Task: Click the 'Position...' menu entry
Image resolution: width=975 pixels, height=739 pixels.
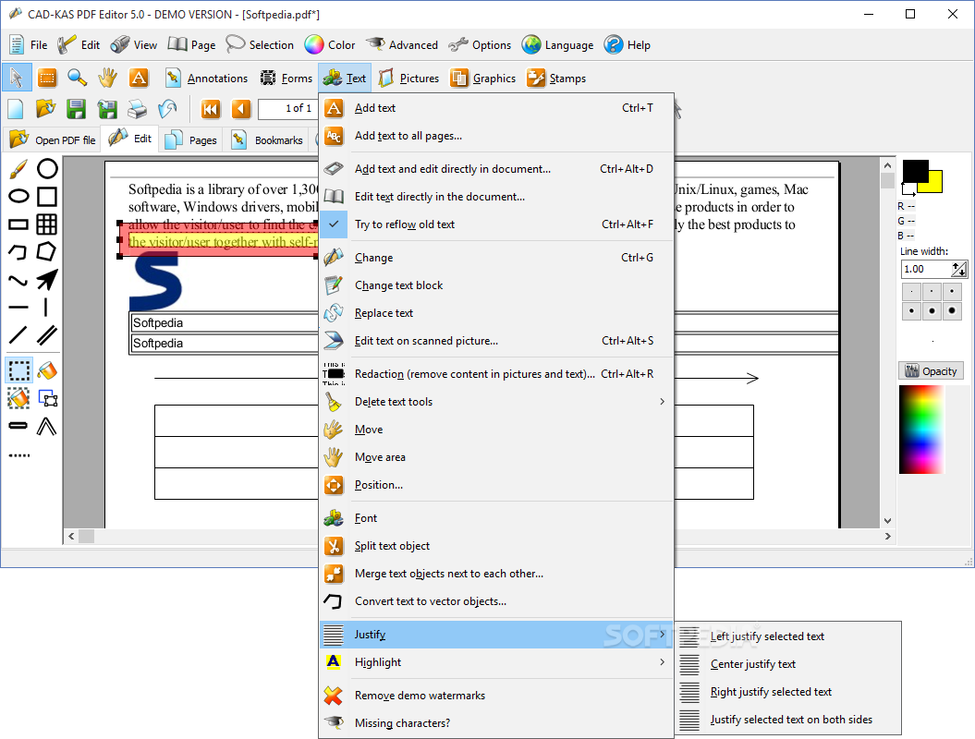Action: pos(497,485)
